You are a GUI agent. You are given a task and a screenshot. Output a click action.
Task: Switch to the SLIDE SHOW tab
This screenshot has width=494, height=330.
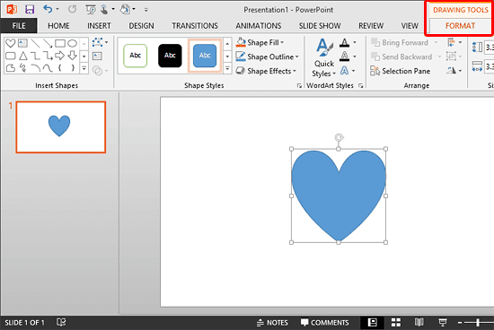(x=320, y=26)
